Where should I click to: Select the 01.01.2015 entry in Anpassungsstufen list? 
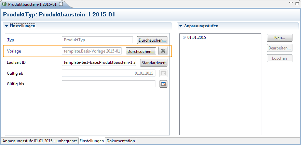[x=196, y=38]
